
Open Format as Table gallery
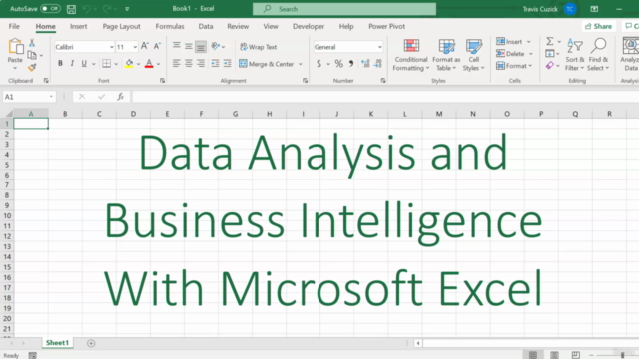[x=446, y=55]
